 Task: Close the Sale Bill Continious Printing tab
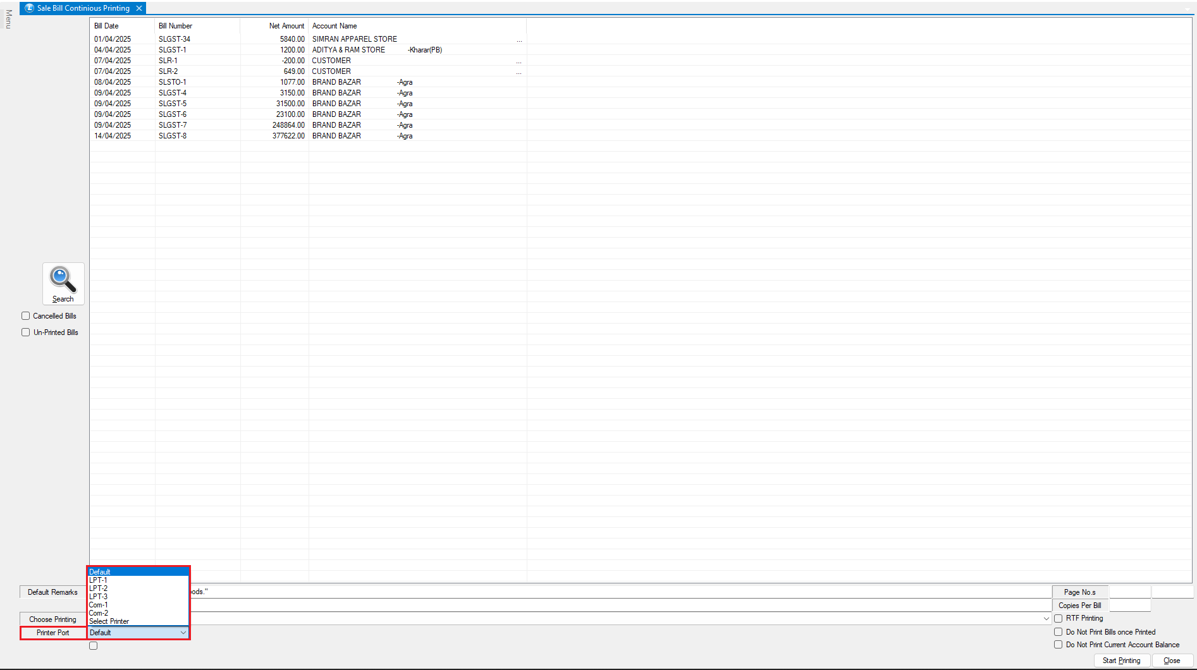[139, 8]
